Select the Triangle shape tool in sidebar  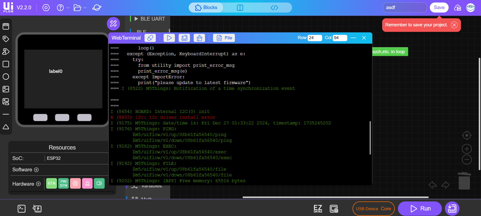(6, 127)
